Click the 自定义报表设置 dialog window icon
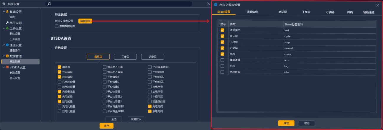Screen dimensions: 383x130 [216, 5]
